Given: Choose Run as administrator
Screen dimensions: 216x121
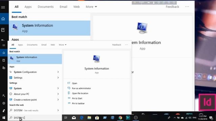Looking at the screenshot, I should pos(81,88).
